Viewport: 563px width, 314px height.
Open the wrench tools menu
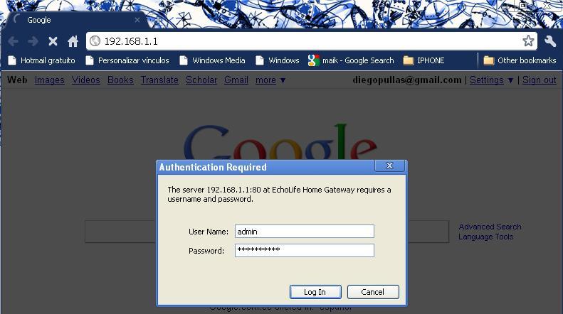click(550, 41)
